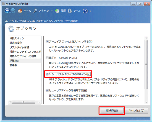Click the .ZIP や .CAB archive description text
Image resolution: width=152 pixels, height=122 pixels.
pyautogui.click(x=95, y=49)
